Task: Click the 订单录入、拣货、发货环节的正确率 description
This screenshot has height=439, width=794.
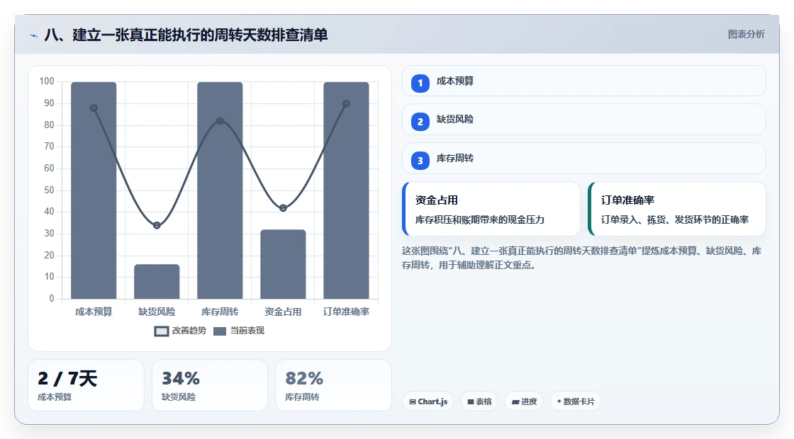Action: click(674, 219)
